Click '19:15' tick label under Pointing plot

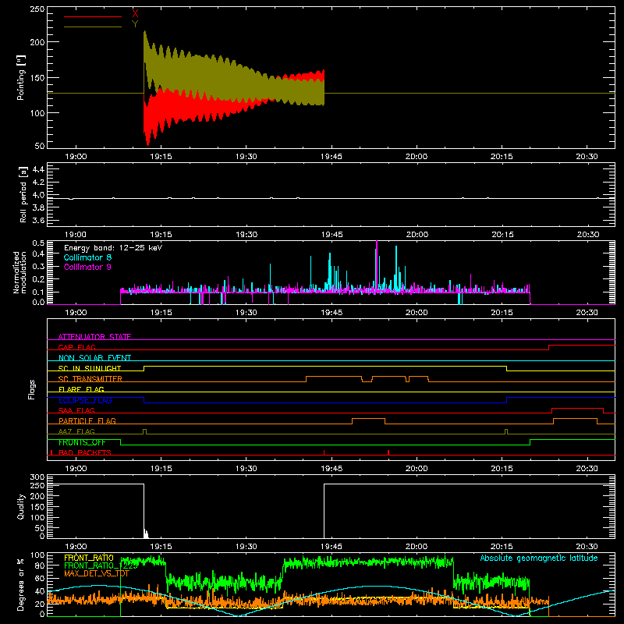tap(161, 157)
